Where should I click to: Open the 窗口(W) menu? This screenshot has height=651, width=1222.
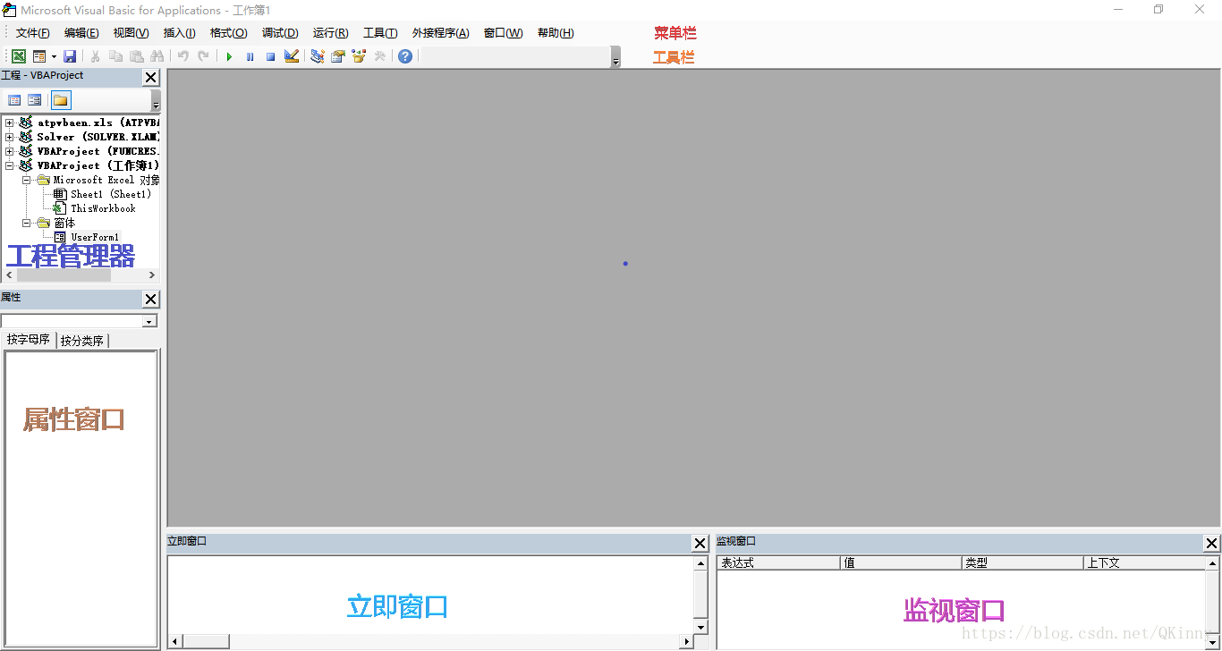(503, 33)
